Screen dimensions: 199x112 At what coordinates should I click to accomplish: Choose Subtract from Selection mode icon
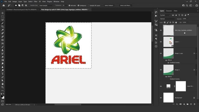tap(23, 6)
